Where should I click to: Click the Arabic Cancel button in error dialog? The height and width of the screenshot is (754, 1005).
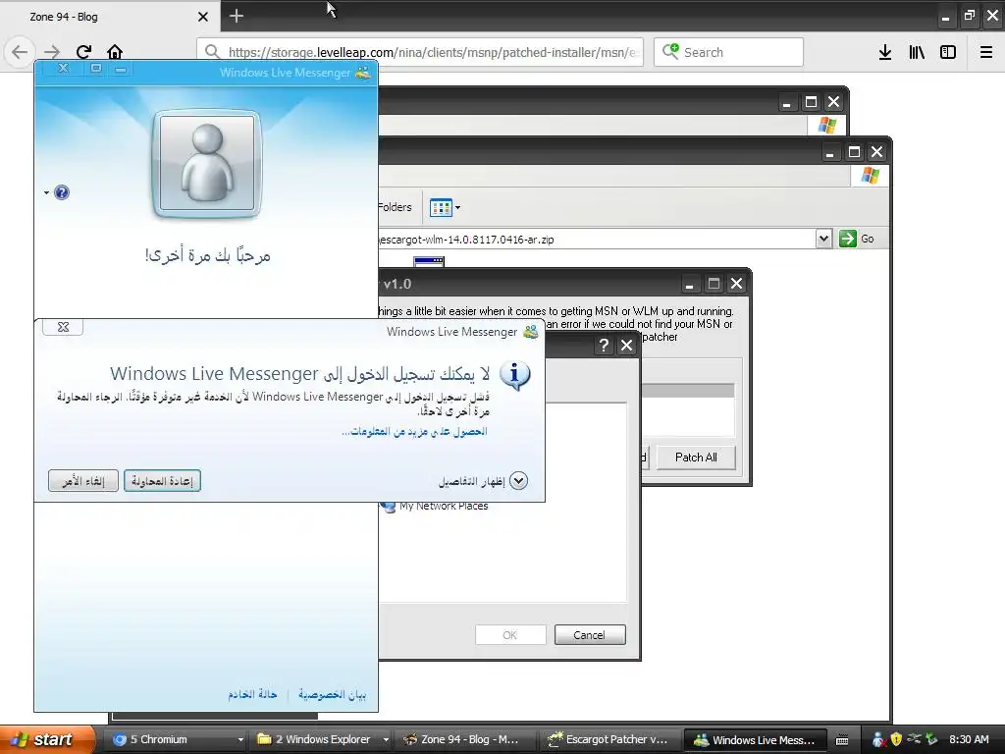[x=83, y=481]
